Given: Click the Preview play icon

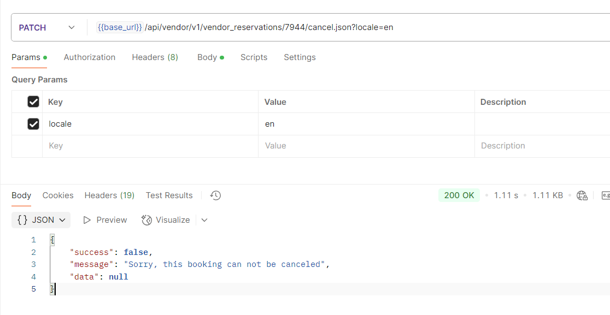Looking at the screenshot, I should click(x=87, y=220).
